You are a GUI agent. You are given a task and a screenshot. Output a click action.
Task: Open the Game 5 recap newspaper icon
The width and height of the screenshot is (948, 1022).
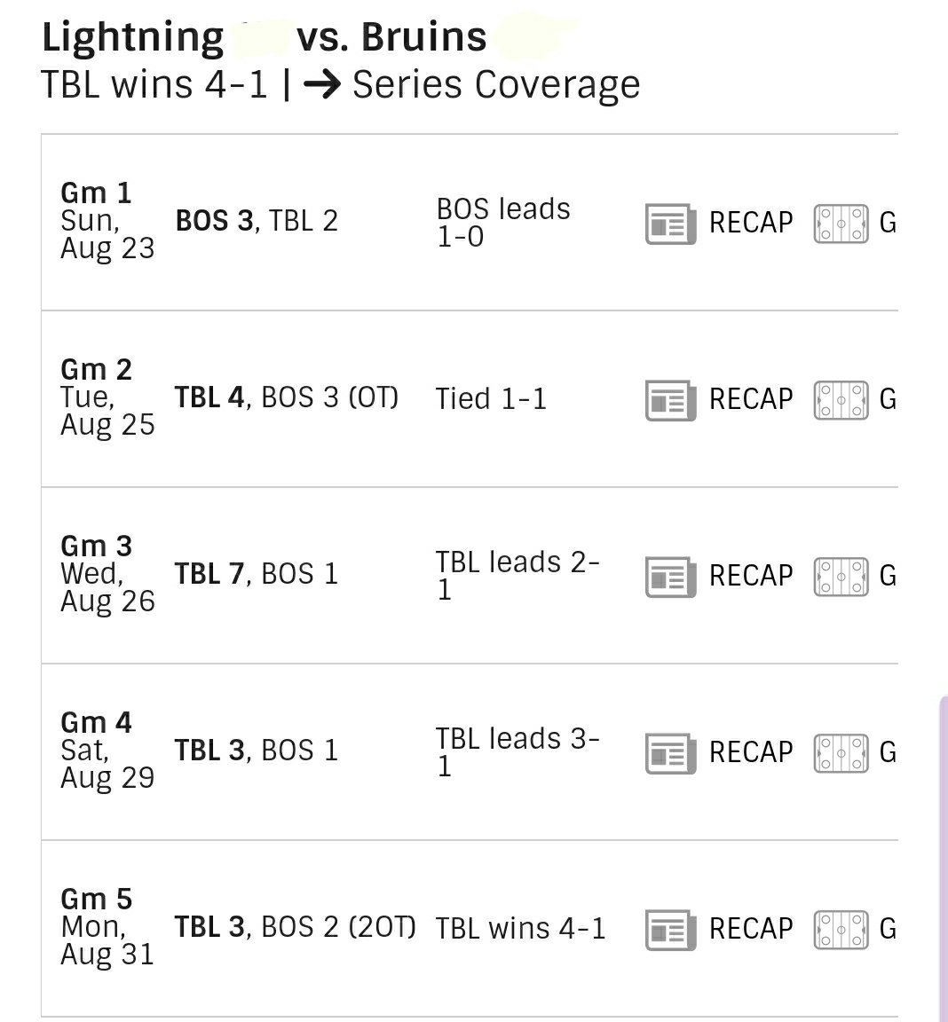click(670, 930)
